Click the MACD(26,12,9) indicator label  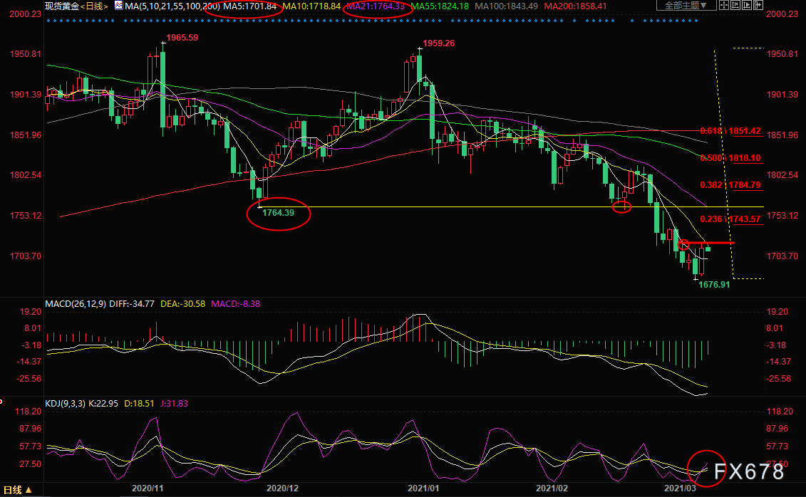76,304
